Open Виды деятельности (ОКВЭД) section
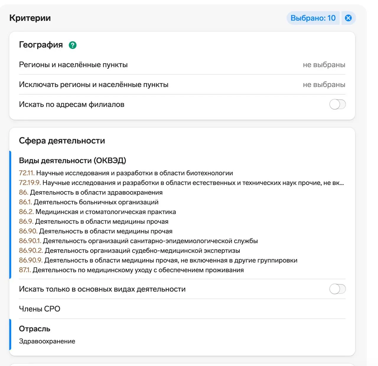The image size is (378, 366). tap(72, 161)
